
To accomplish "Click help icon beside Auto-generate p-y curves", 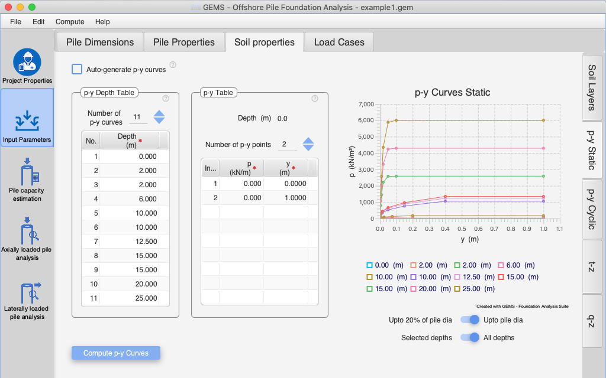I will pos(173,65).
